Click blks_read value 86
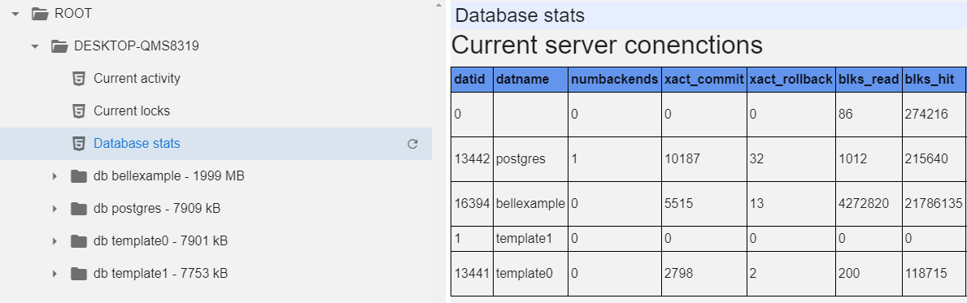This screenshot has width=967, height=303. [869, 115]
